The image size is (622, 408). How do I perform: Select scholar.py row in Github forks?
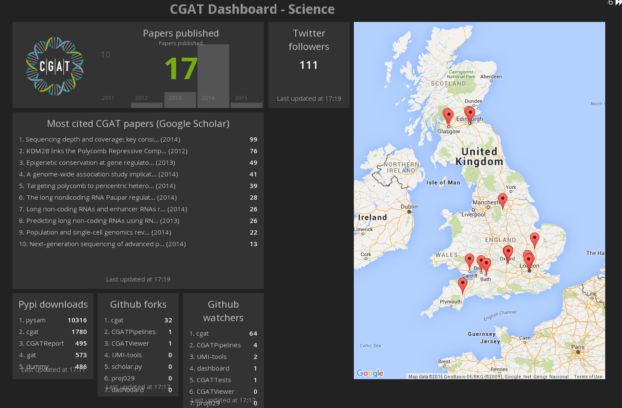138,367
